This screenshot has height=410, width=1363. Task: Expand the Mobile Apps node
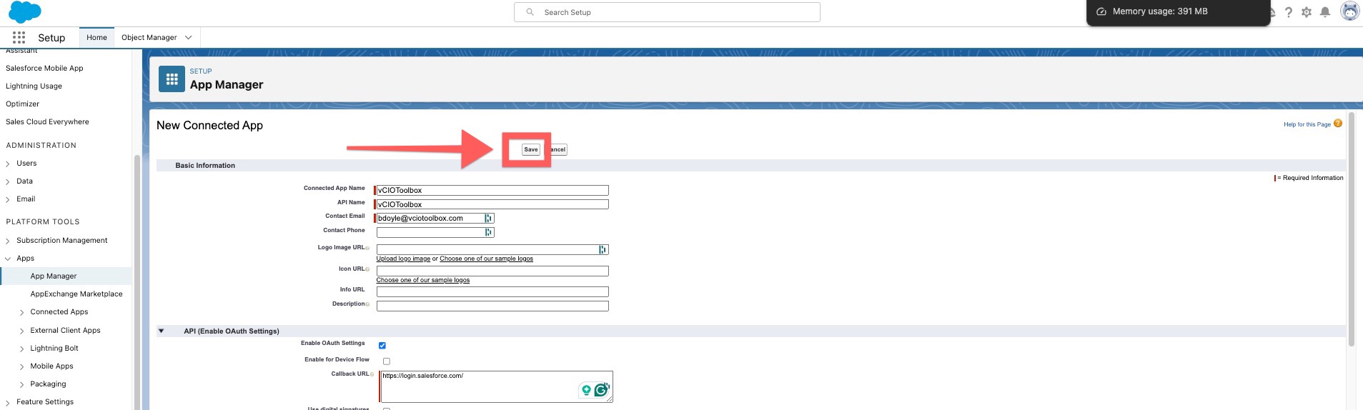click(21, 367)
